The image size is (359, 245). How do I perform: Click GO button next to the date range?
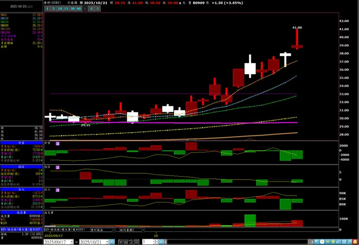point(112,242)
